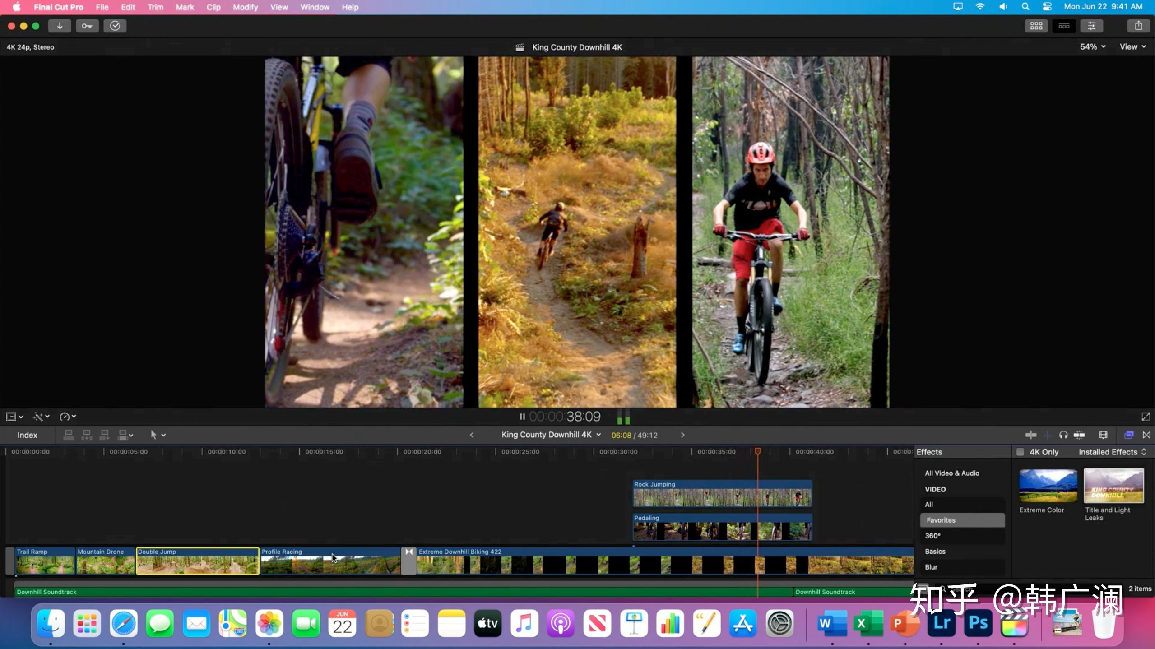This screenshot has height=649, width=1155.
Task: Toggle audio skimming waveform button
Action: [1048, 435]
